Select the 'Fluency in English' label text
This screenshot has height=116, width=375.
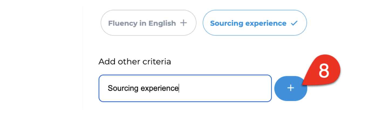(x=142, y=23)
